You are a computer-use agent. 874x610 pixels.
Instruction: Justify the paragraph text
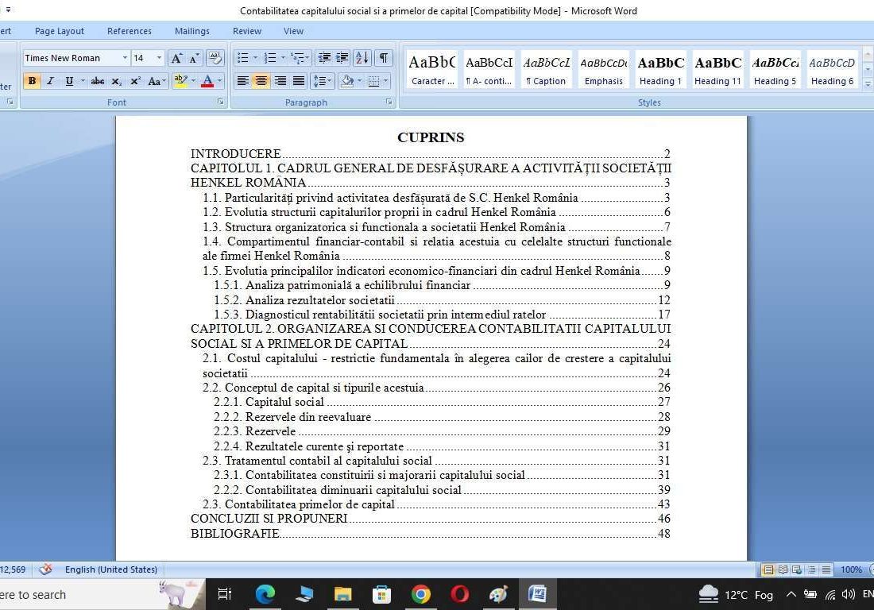(x=299, y=81)
